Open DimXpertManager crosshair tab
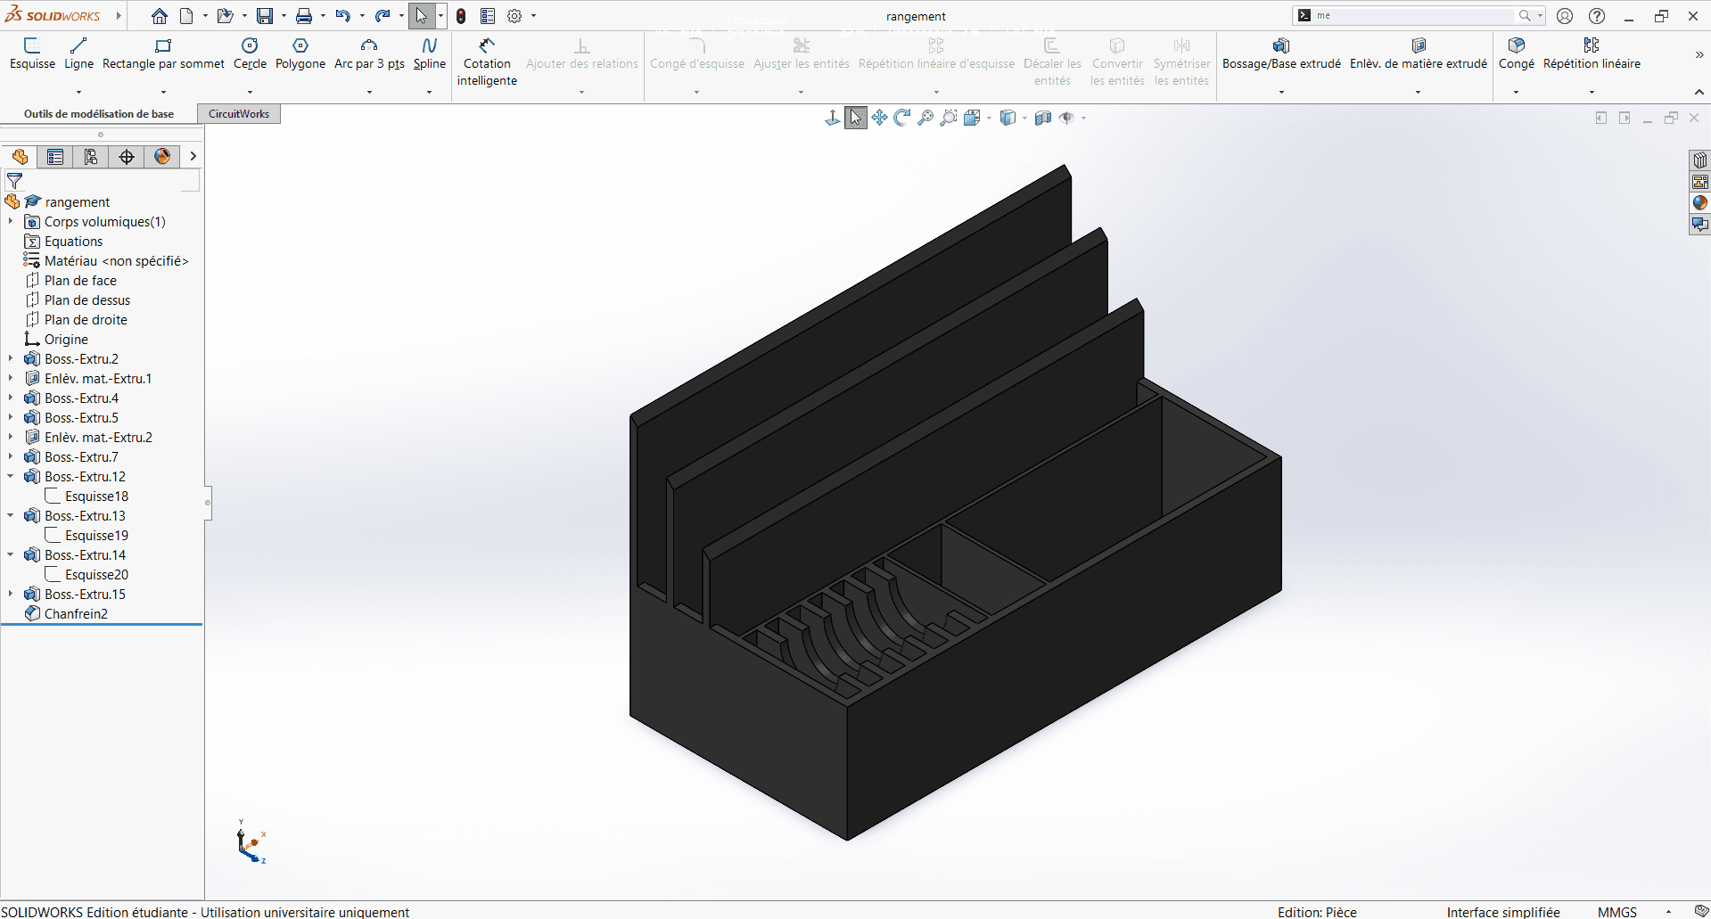 click(127, 157)
